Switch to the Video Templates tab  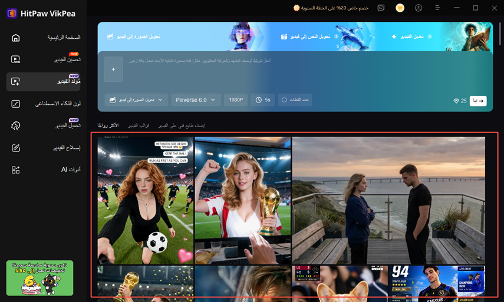(x=139, y=125)
